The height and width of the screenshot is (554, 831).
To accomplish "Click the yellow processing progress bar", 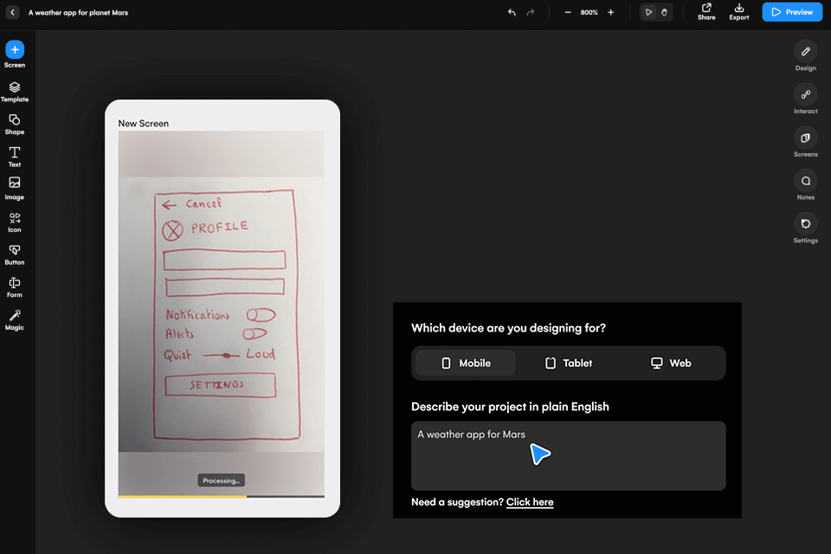I will (x=183, y=497).
